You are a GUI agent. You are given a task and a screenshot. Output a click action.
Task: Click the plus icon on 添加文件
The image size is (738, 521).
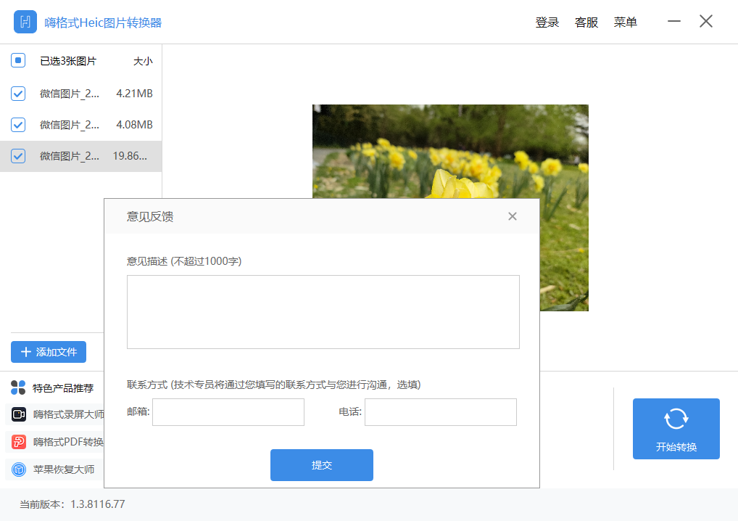[26, 352]
